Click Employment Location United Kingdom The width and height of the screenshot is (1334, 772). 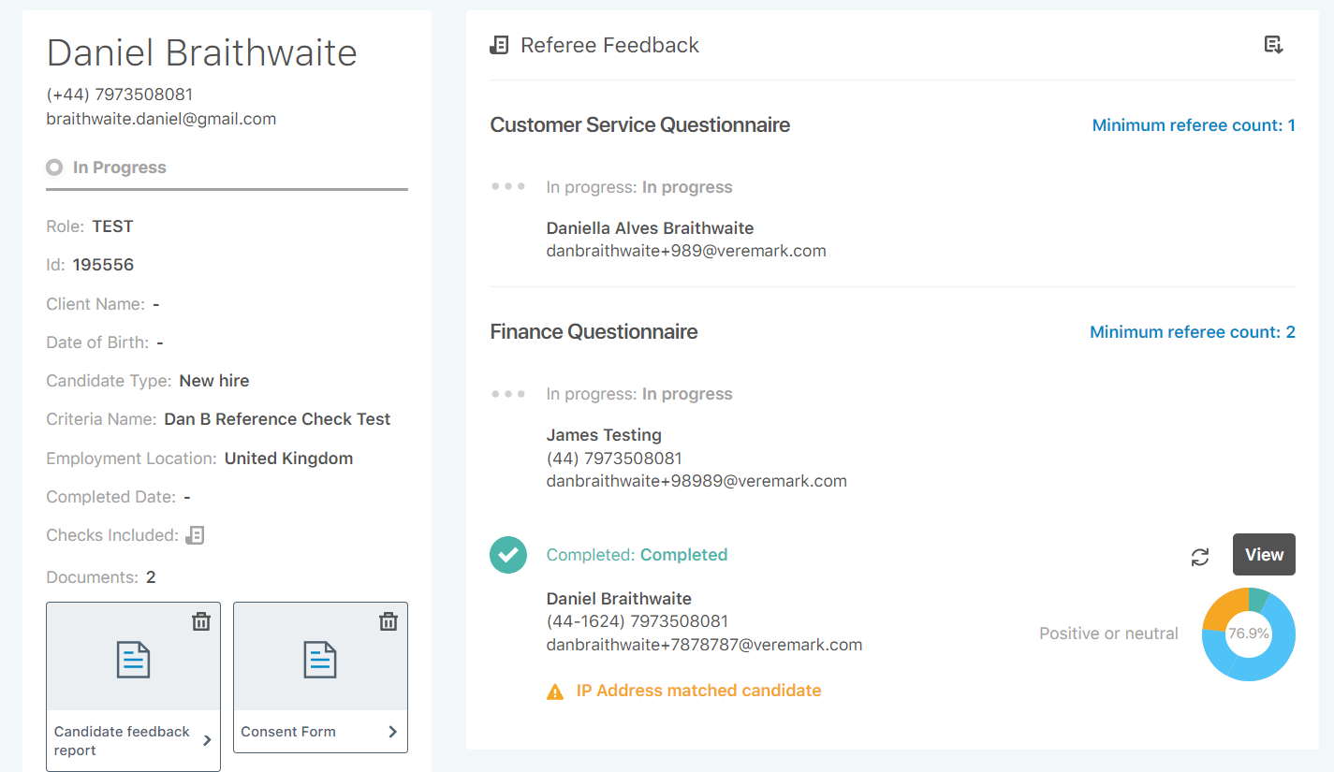pos(288,459)
